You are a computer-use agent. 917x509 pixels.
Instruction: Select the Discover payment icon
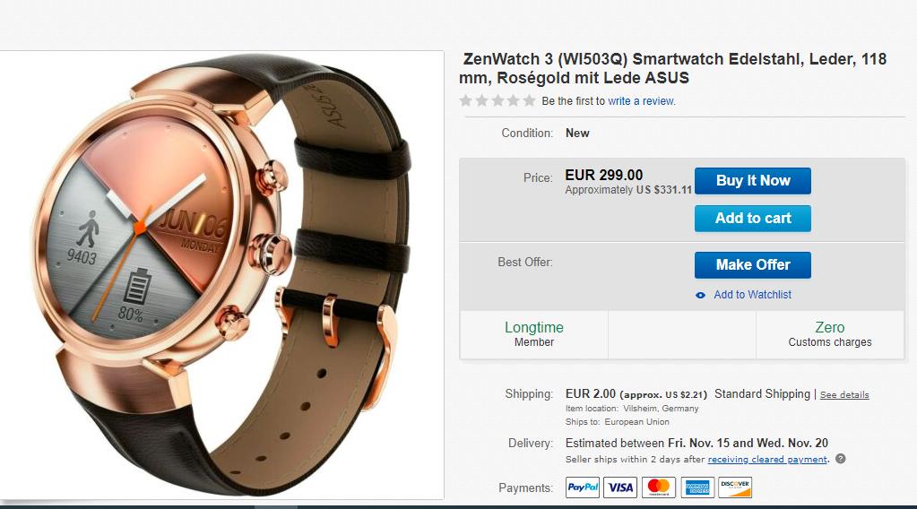[x=735, y=487]
